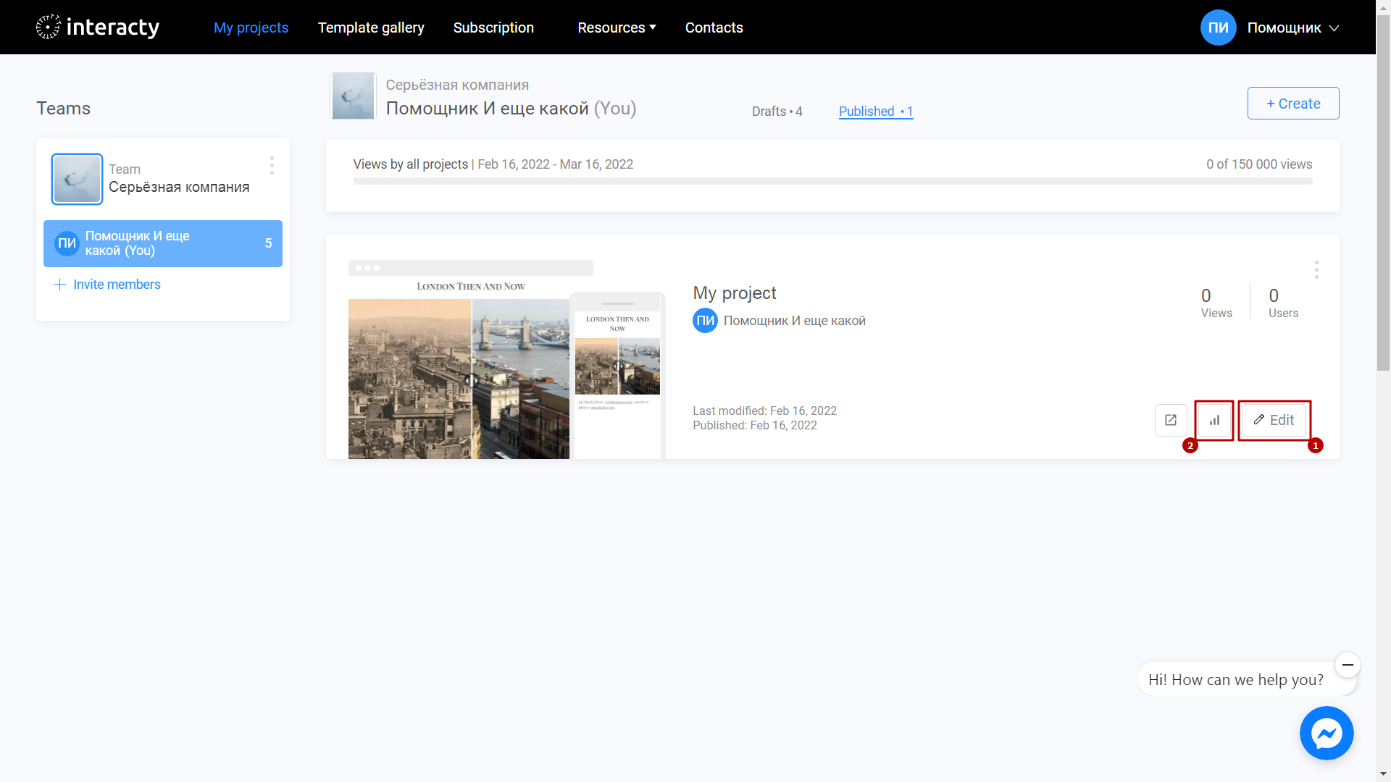The height and width of the screenshot is (782, 1391).
Task: Open analytics for My project
Action: pos(1214,419)
